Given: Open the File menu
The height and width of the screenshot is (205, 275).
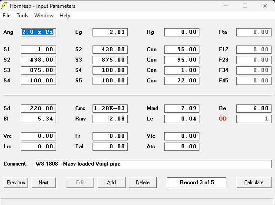Looking at the screenshot, I should [x=7, y=16].
